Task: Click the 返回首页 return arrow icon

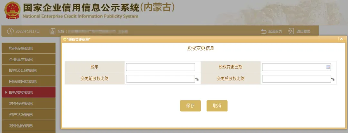Action: [264, 31]
